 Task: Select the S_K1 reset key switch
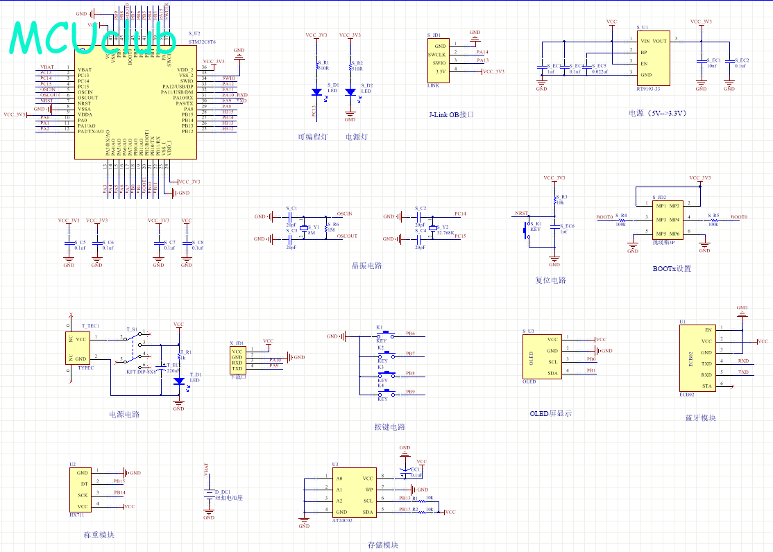click(x=525, y=228)
